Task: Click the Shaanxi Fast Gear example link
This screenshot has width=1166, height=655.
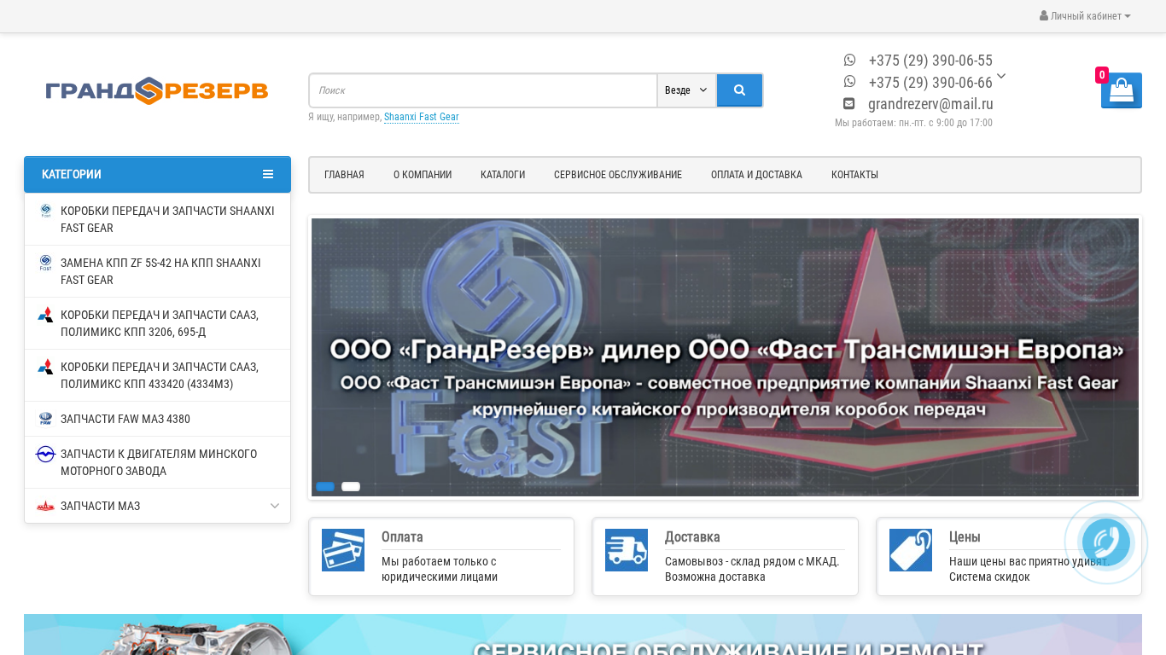Action: pyautogui.click(x=421, y=117)
